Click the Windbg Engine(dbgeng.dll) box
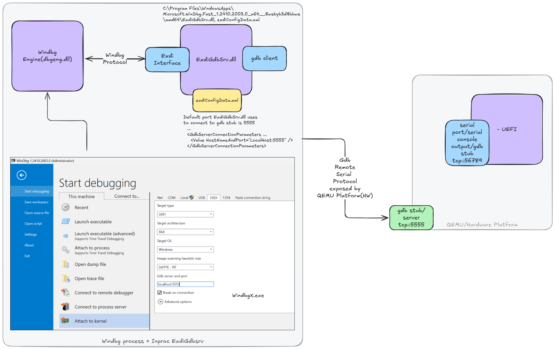 (x=48, y=56)
